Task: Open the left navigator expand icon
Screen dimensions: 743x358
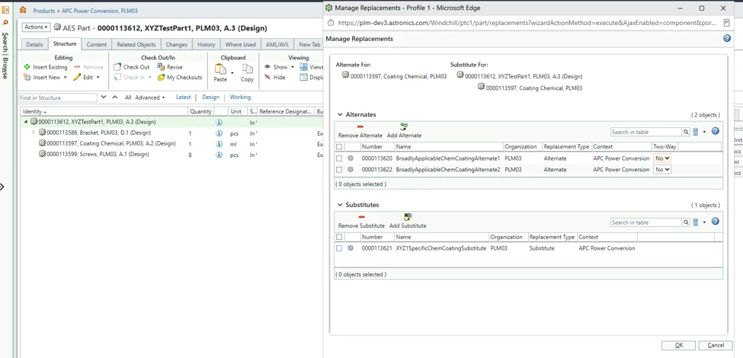Action: tap(5, 9)
